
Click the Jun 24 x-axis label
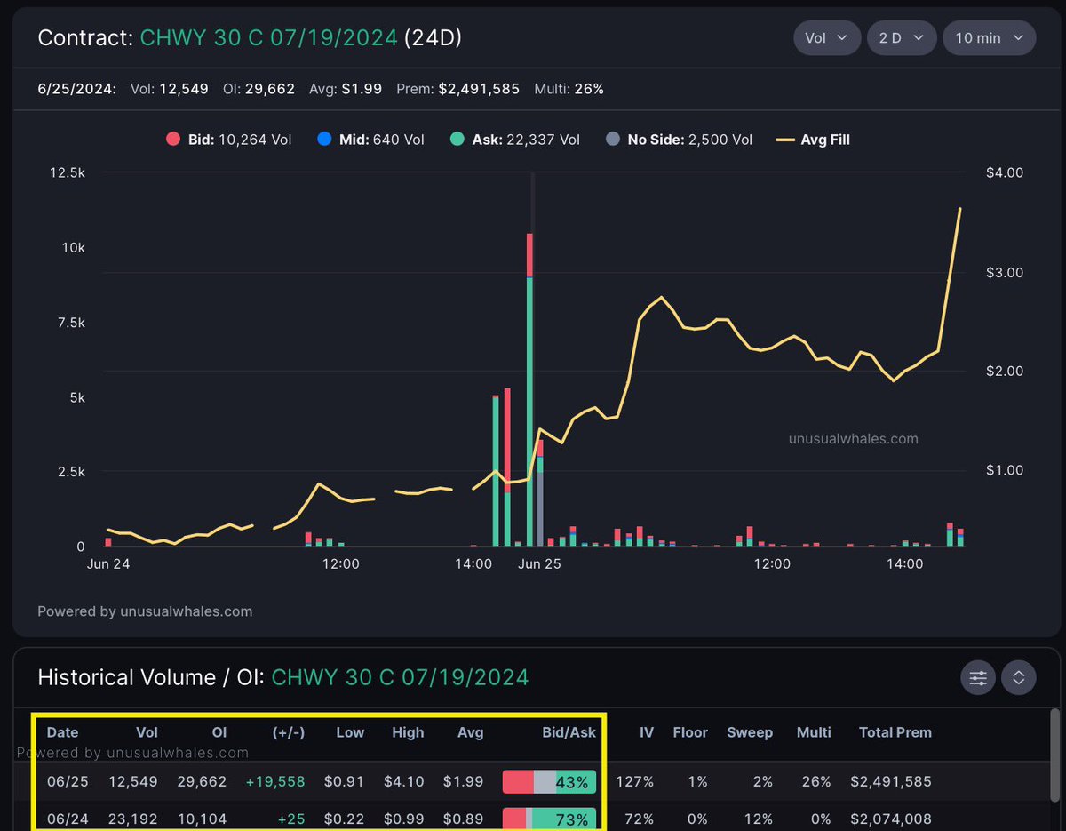(108, 563)
